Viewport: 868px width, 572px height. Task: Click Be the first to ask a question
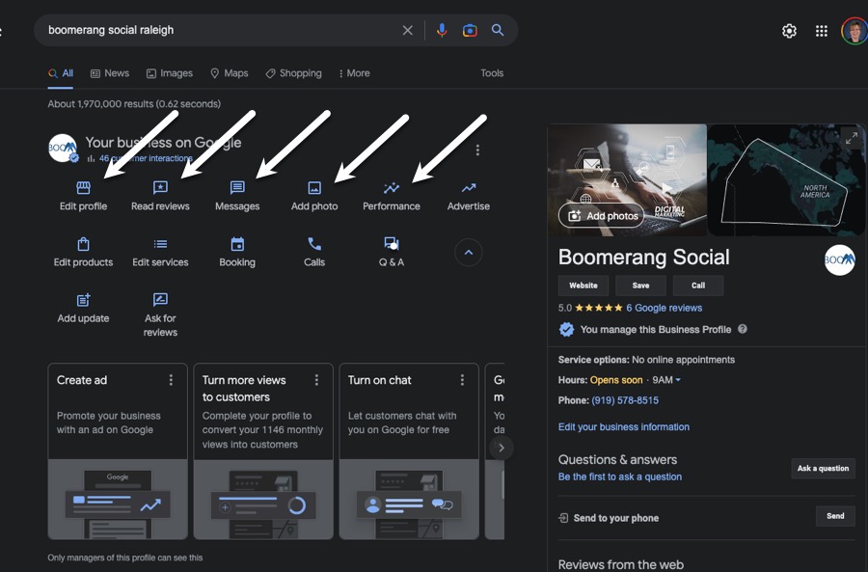(620, 477)
